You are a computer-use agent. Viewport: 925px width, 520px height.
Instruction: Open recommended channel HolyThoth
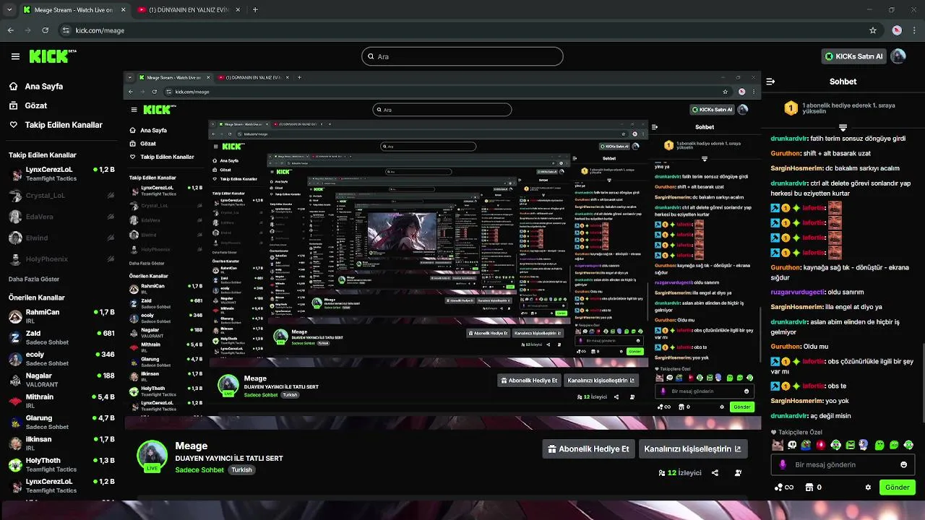[x=61, y=464]
